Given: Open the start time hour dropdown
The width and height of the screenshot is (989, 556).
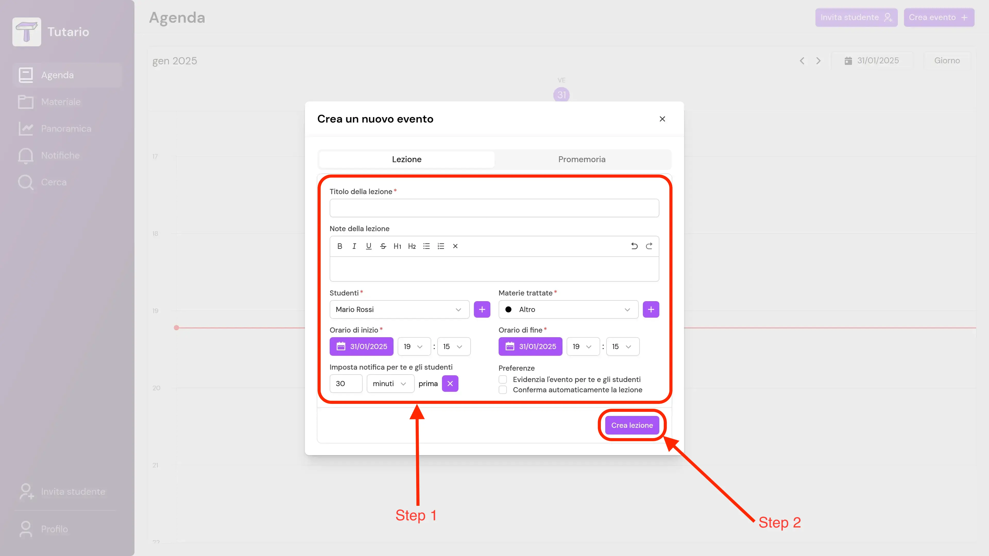Looking at the screenshot, I should pos(413,346).
